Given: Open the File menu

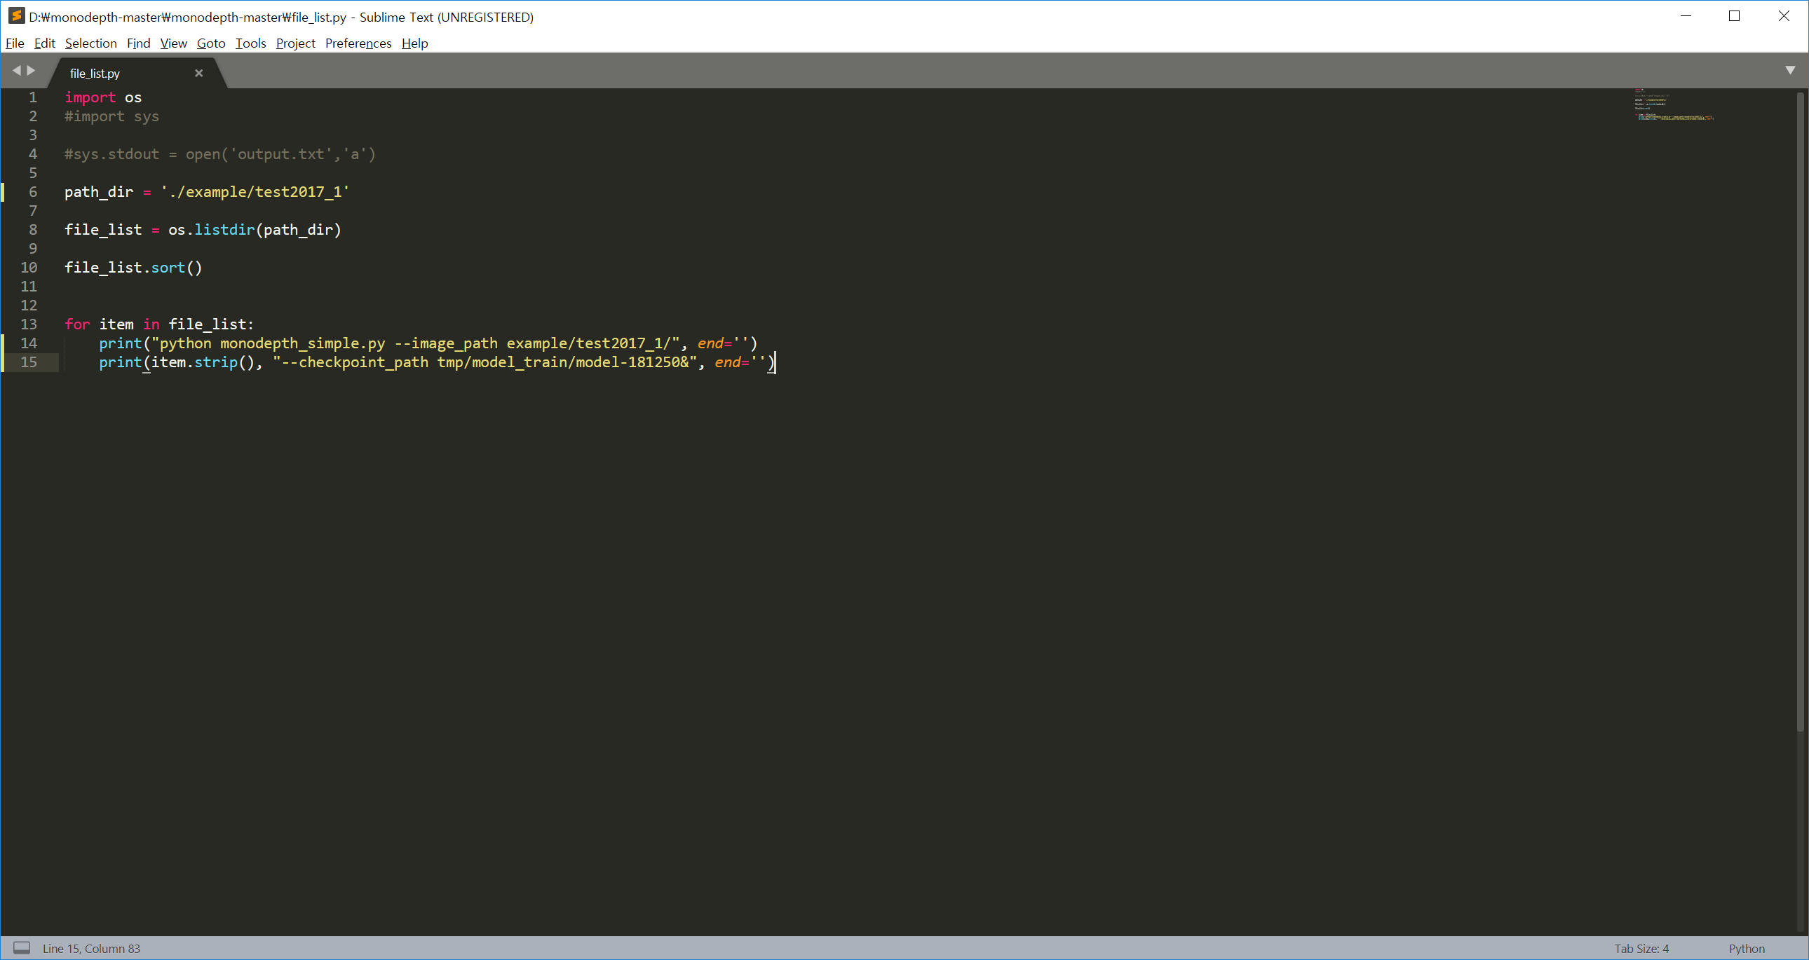Looking at the screenshot, I should pos(15,43).
